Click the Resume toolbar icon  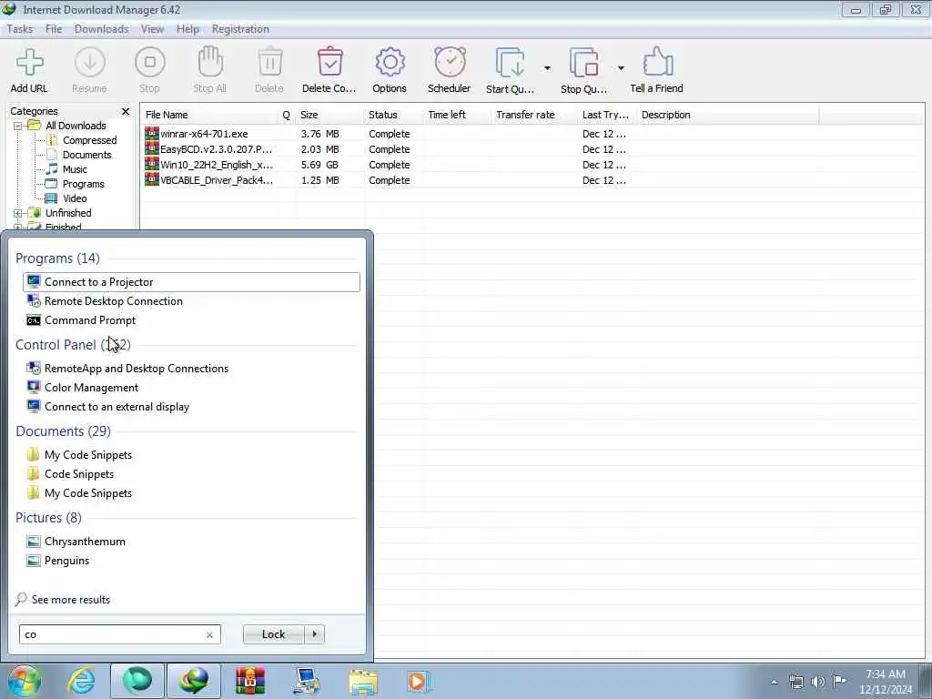coord(90,63)
